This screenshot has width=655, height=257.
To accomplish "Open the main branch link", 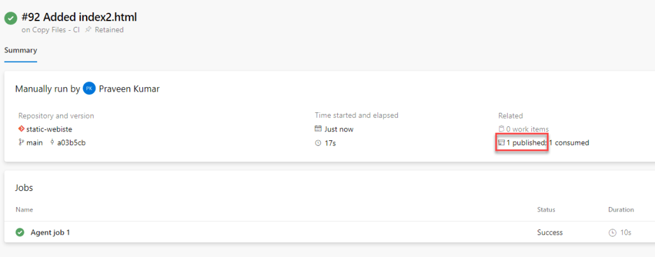I will point(35,142).
